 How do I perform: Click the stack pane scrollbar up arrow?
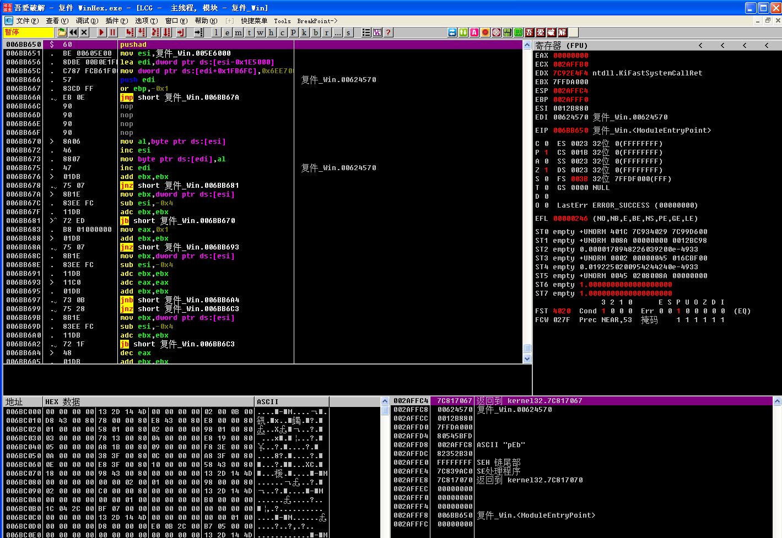pos(778,401)
